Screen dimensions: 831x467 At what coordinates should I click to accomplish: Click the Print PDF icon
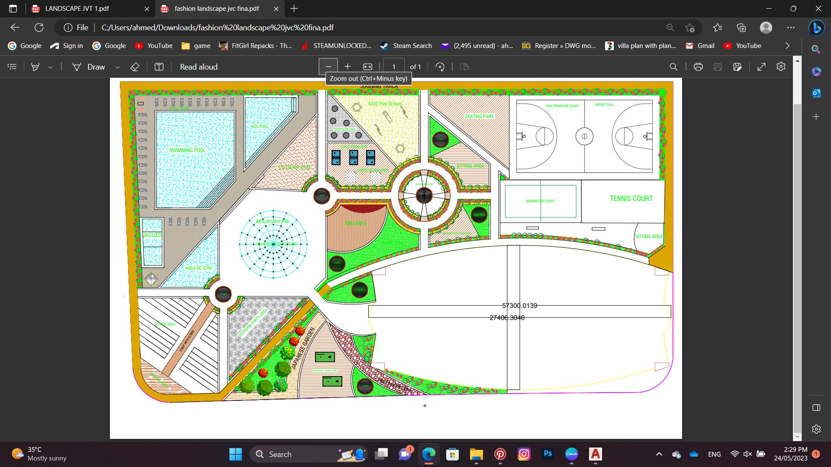pyautogui.click(x=698, y=67)
